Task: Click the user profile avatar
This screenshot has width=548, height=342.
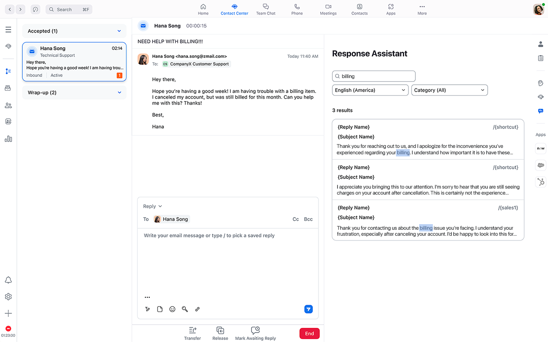Action: 538,9
